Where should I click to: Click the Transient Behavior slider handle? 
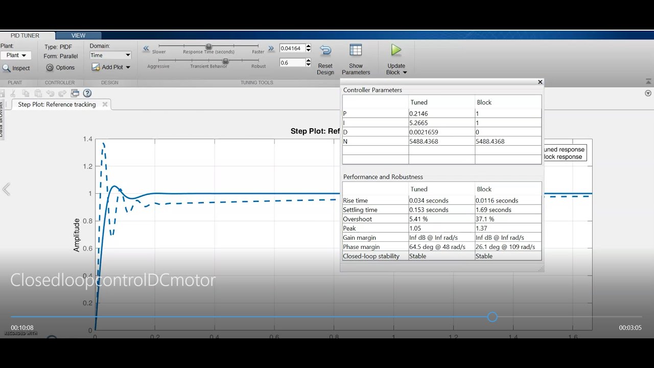[225, 61]
